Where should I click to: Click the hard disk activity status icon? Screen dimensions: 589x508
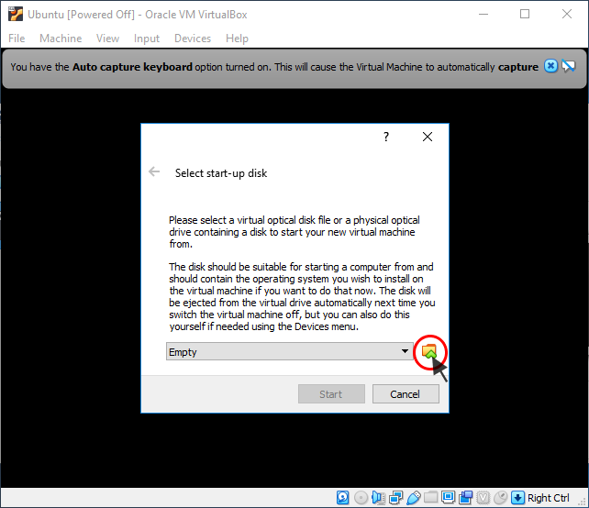tap(342, 498)
